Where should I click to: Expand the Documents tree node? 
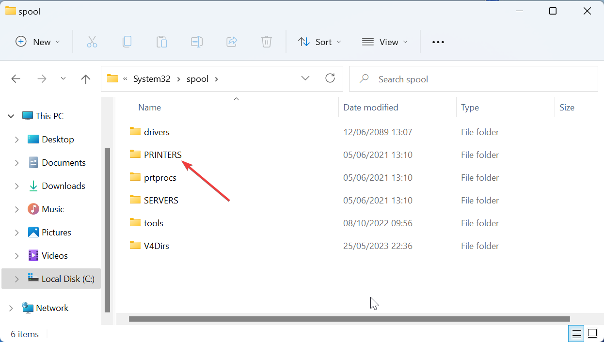pyautogui.click(x=17, y=163)
